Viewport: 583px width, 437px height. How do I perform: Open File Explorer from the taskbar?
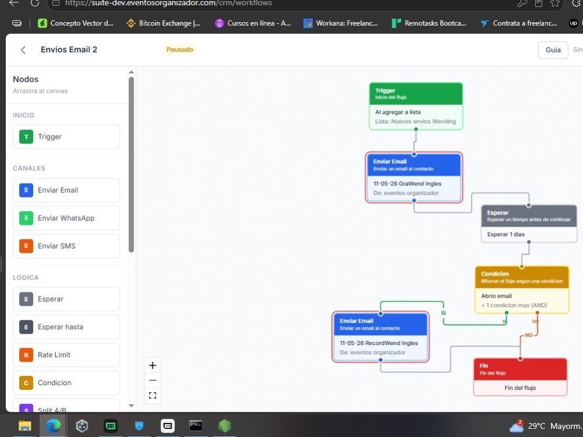point(25,426)
